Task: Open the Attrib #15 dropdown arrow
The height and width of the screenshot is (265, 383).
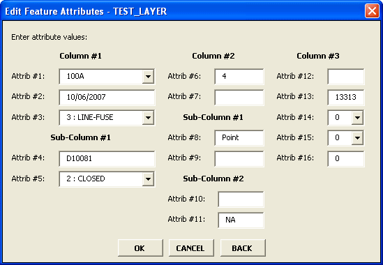Action: point(357,138)
